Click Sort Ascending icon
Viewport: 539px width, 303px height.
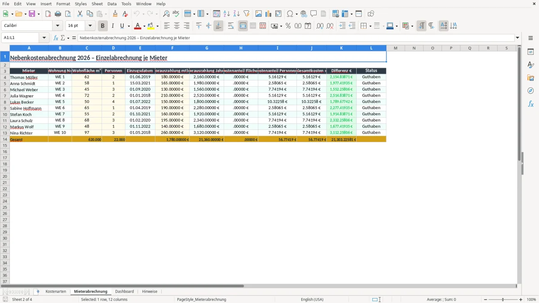tap(227, 14)
